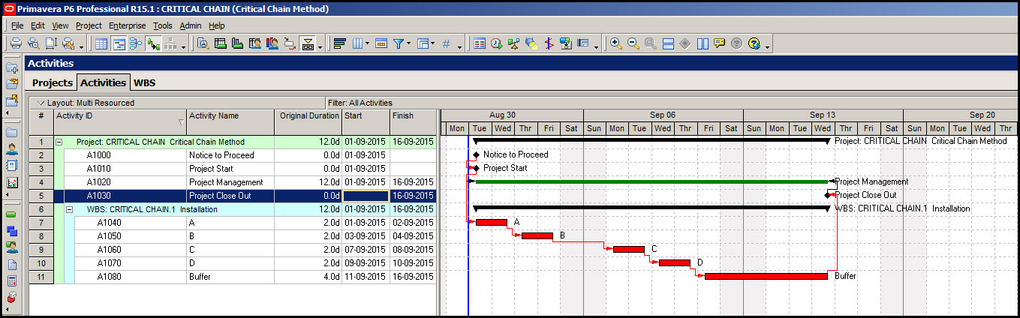Select the Activities tab

pyautogui.click(x=103, y=82)
